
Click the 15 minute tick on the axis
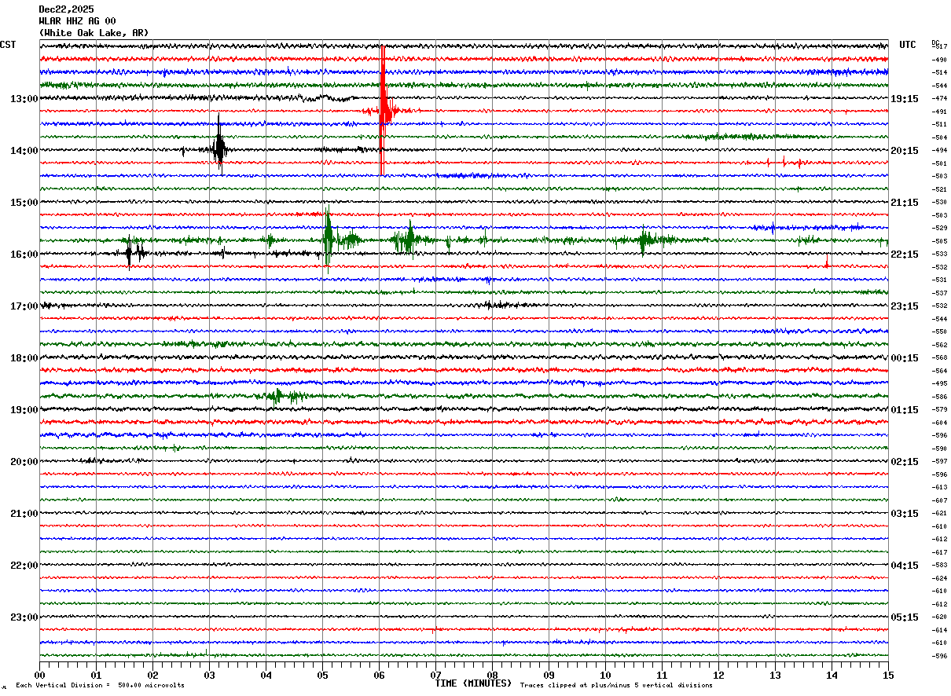[887, 675]
